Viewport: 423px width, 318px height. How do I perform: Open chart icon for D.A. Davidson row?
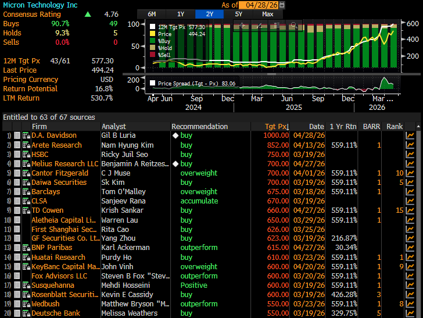pos(410,135)
